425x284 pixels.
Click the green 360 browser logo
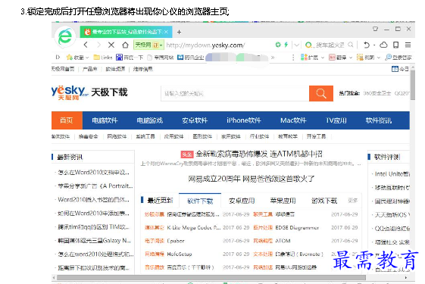coord(65,36)
